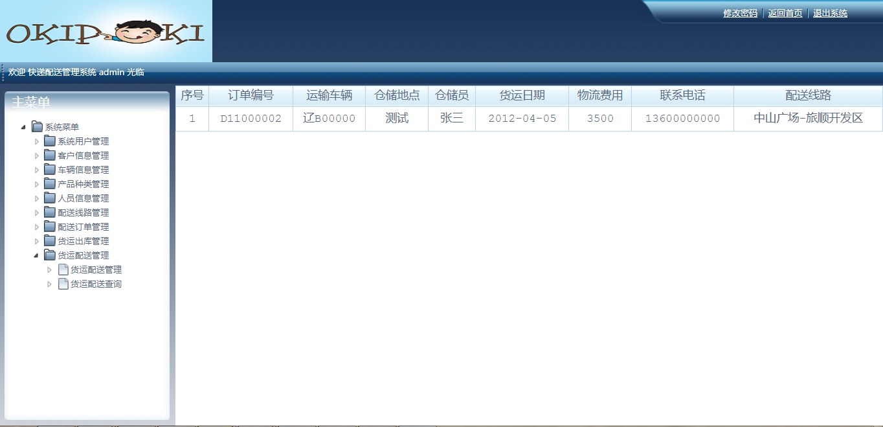The image size is (883, 427).
Task: Click the 货运出库管理 folder icon
Action: point(50,241)
